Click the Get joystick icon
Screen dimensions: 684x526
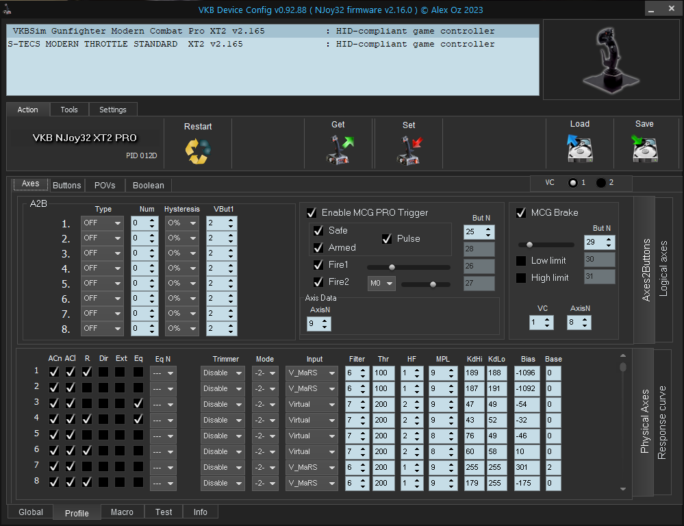(338, 150)
